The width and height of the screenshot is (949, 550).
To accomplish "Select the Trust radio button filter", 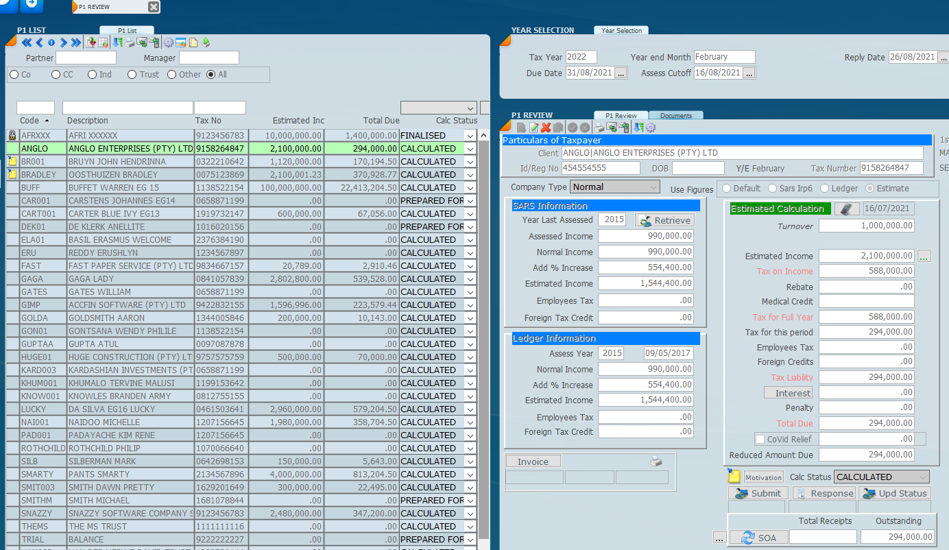I will 132,75.
